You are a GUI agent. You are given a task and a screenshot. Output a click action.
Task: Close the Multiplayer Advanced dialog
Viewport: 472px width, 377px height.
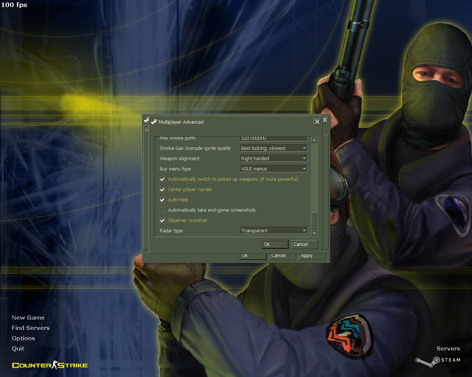point(317,122)
